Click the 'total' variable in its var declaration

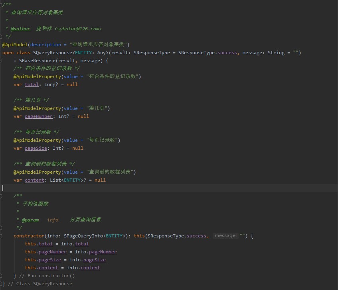click(x=32, y=84)
